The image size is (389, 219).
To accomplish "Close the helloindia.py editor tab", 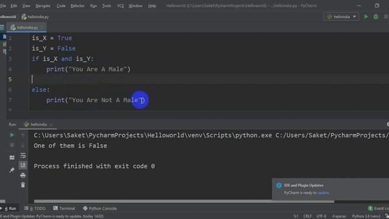I will point(42,27).
